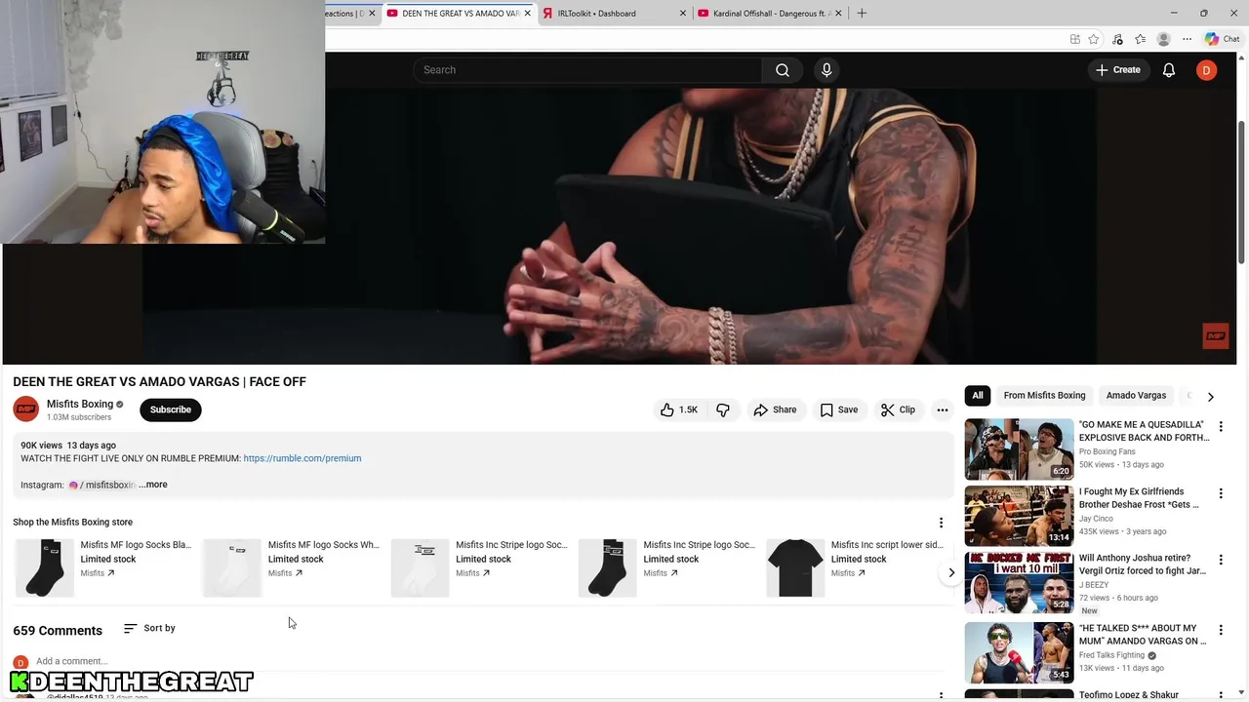Select the 'All' filter chip
Image resolution: width=1249 pixels, height=702 pixels.
977,396
